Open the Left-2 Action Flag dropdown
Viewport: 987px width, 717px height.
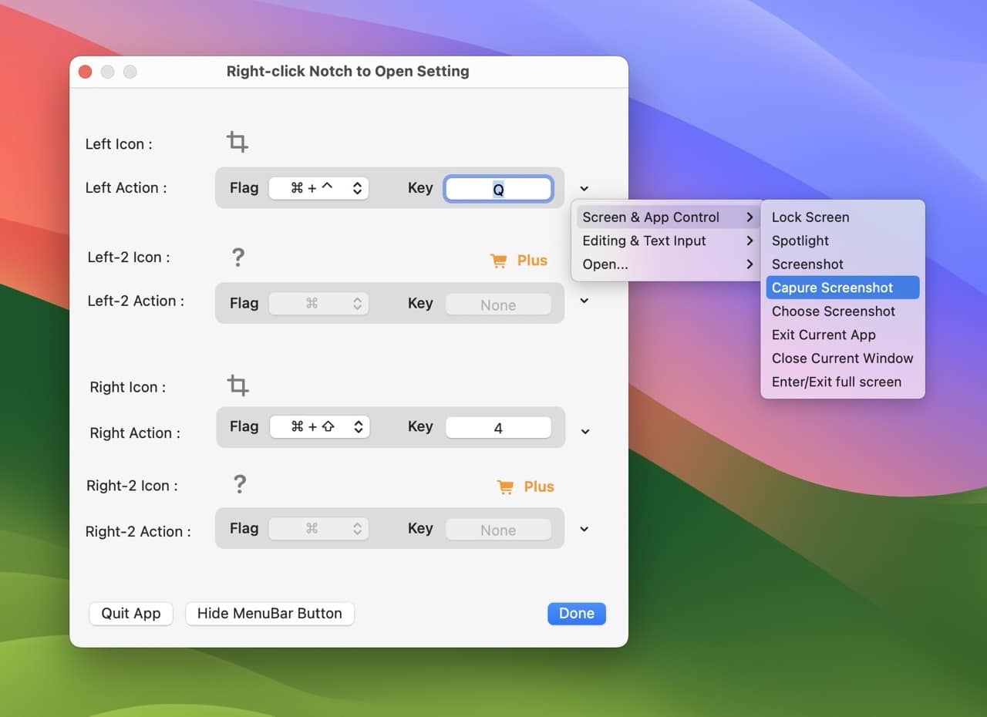[x=318, y=304]
